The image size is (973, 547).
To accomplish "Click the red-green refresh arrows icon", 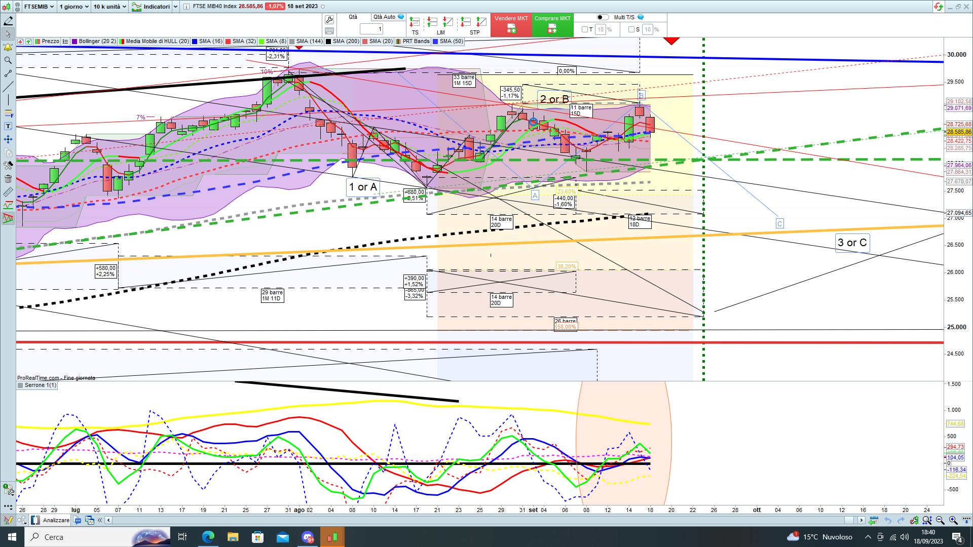I will pyautogui.click(x=938, y=7).
